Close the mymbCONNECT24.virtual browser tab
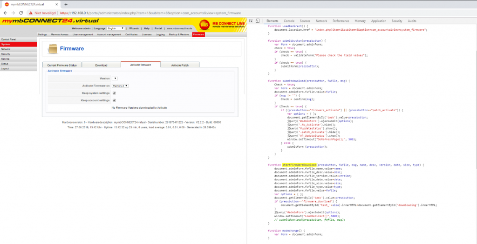This screenshot has height=244, width=477. [x=56, y=4]
